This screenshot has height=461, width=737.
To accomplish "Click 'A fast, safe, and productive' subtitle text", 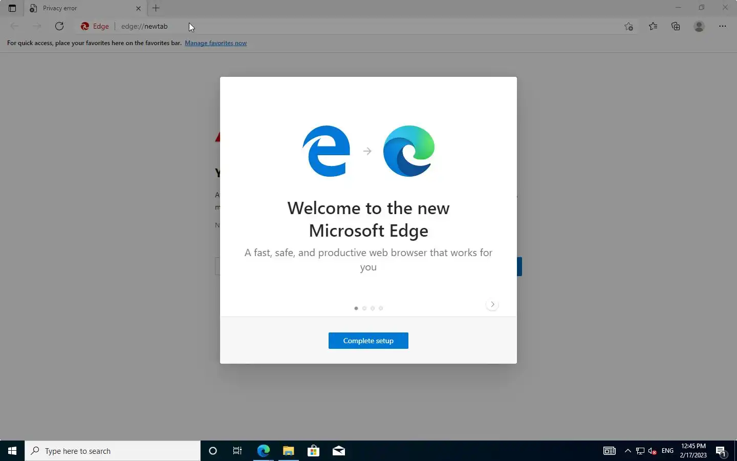I will 368,260.
